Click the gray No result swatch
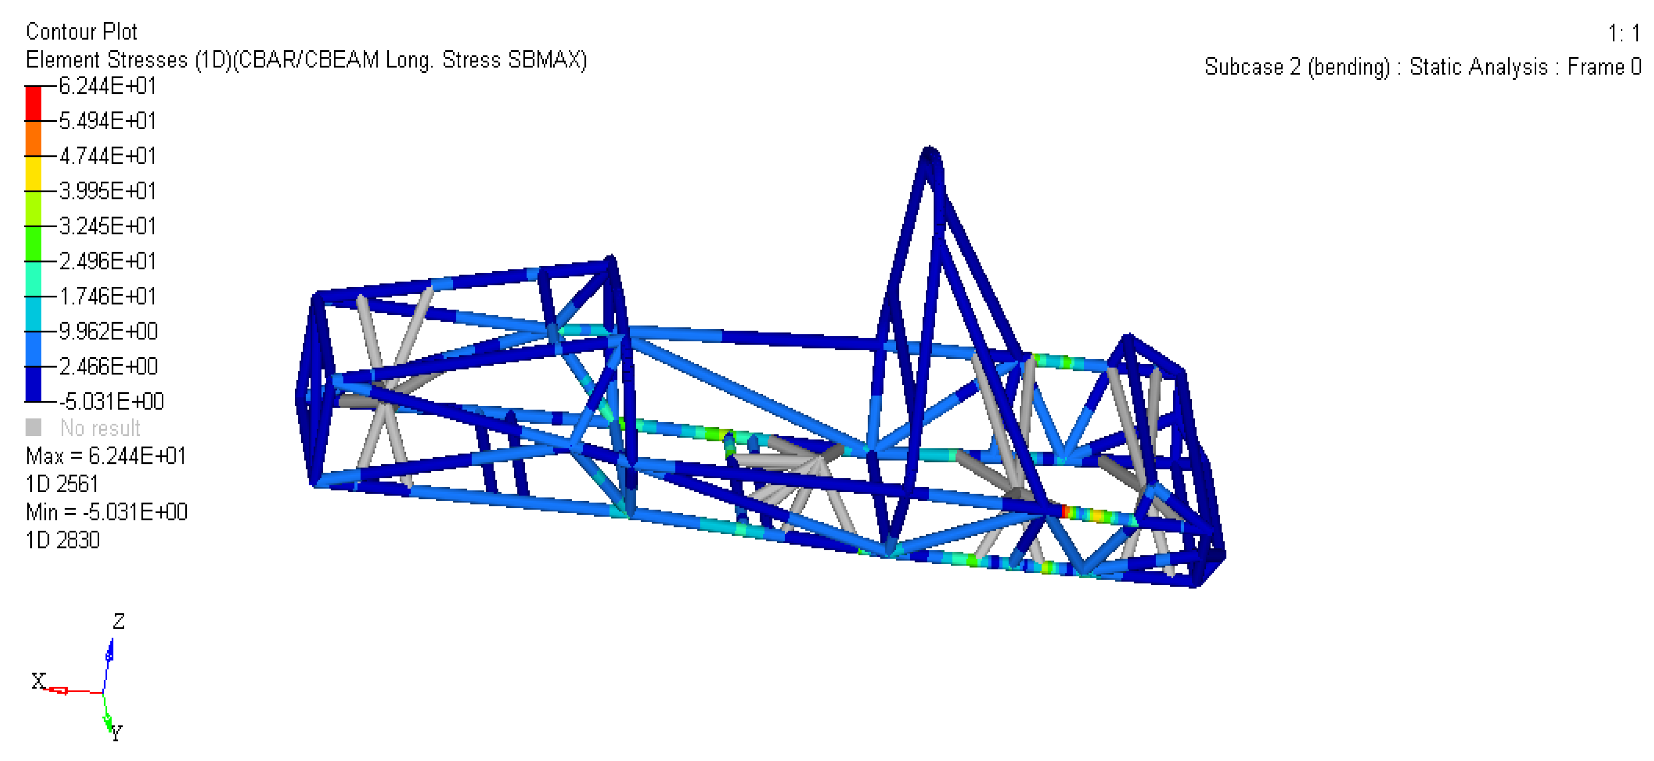Screen dimensions: 1654x761 point(33,427)
